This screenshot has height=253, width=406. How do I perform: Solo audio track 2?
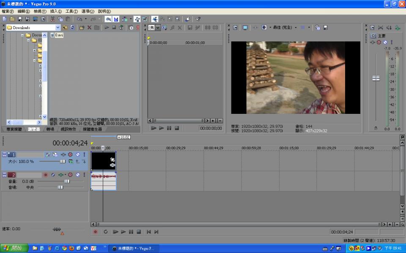(84, 175)
